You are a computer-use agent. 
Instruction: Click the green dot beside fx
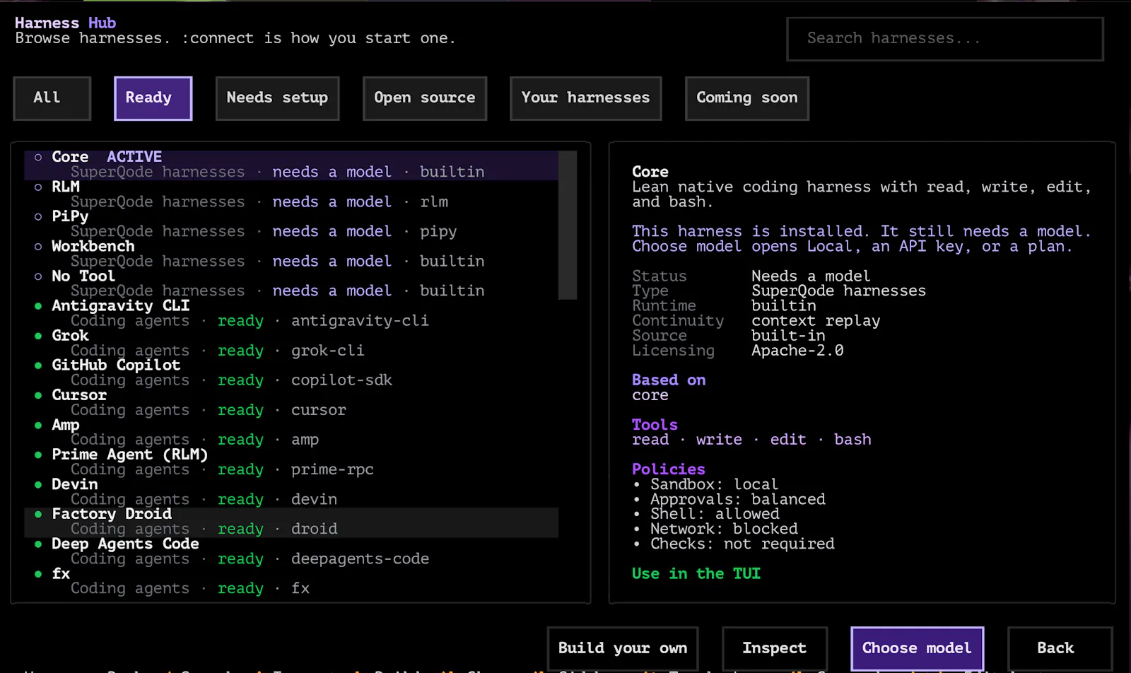pos(38,574)
